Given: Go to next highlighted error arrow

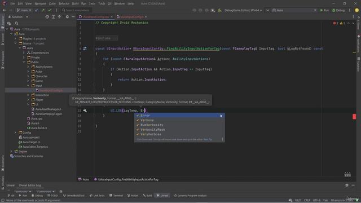Looking at the screenshot, I should tap(353, 23).
